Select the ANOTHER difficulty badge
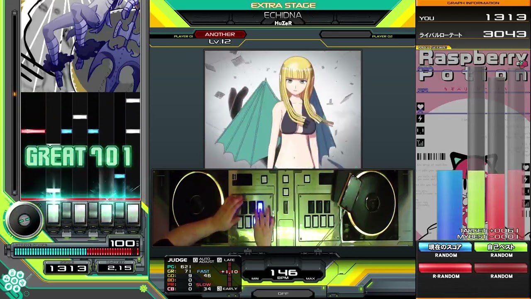The width and height of the screenshot is (531, 299). (220, 34)
